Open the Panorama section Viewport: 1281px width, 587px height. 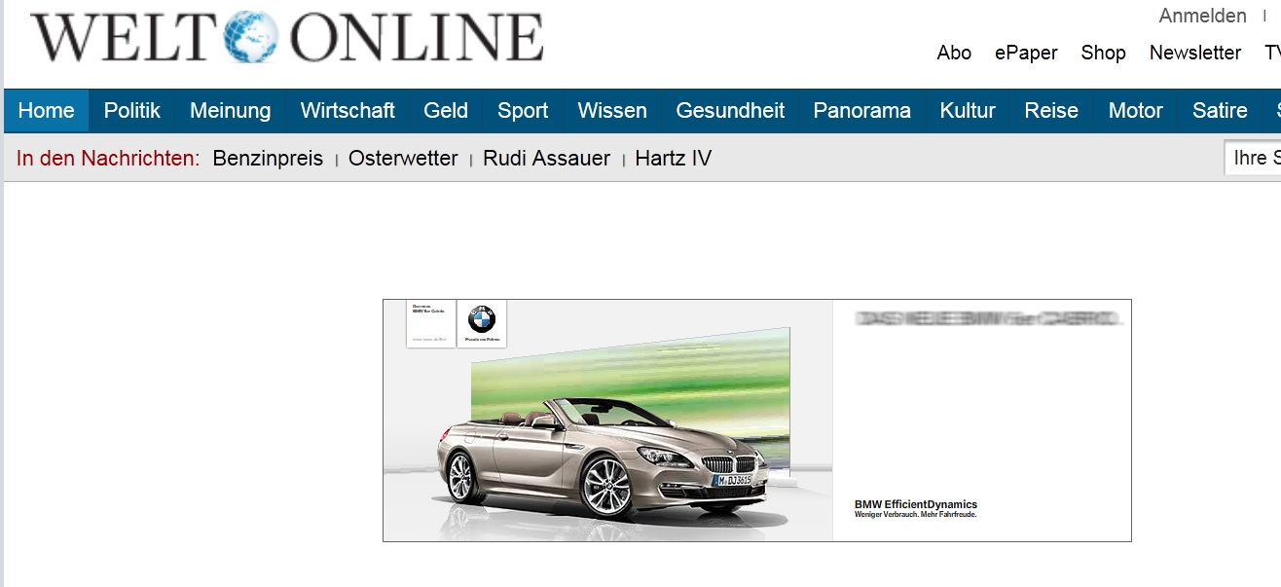[862, 111]
